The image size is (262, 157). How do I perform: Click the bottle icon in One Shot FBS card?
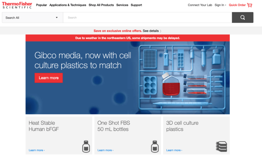(155, 146)
